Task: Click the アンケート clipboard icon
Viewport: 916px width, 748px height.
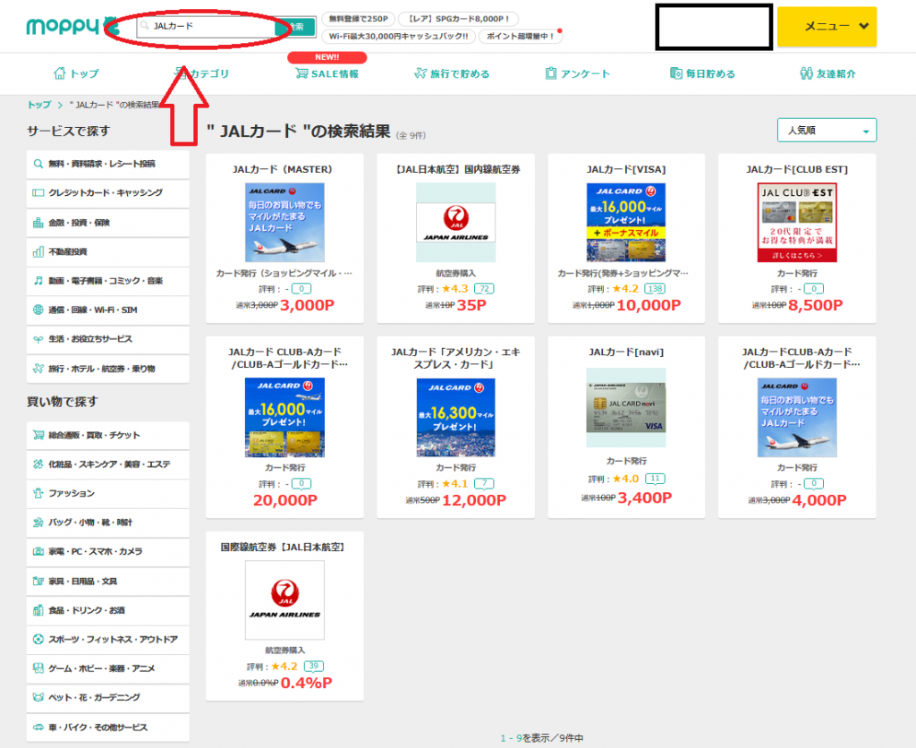Action: click(x=550, y=73)
